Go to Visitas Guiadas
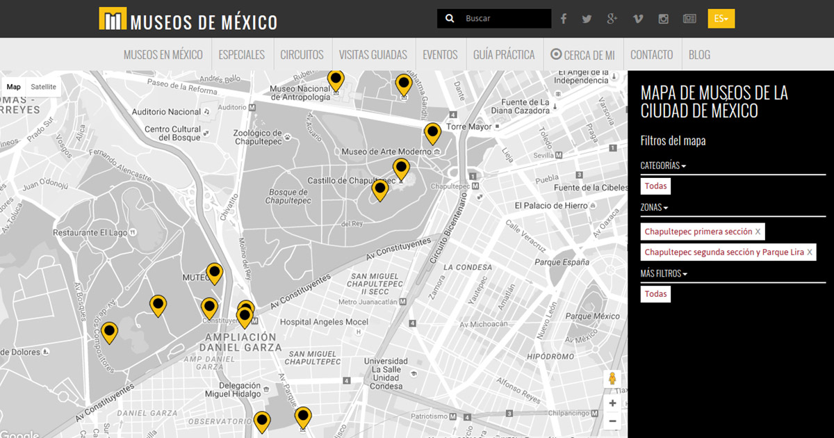The image size is (834, 438). coord(373,55)
